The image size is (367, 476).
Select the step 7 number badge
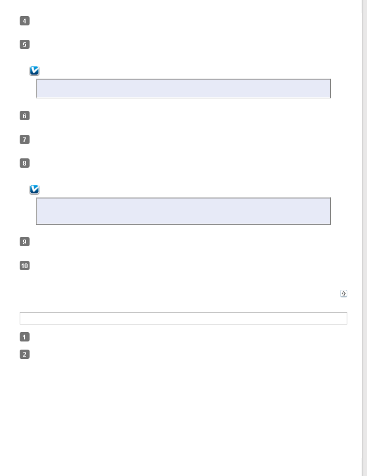(25, 140)
